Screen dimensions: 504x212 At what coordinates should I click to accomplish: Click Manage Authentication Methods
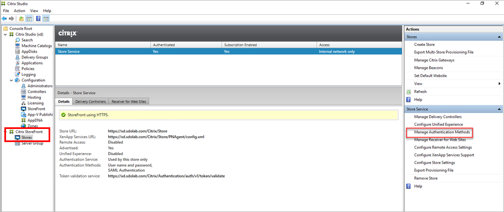[442, 132]
